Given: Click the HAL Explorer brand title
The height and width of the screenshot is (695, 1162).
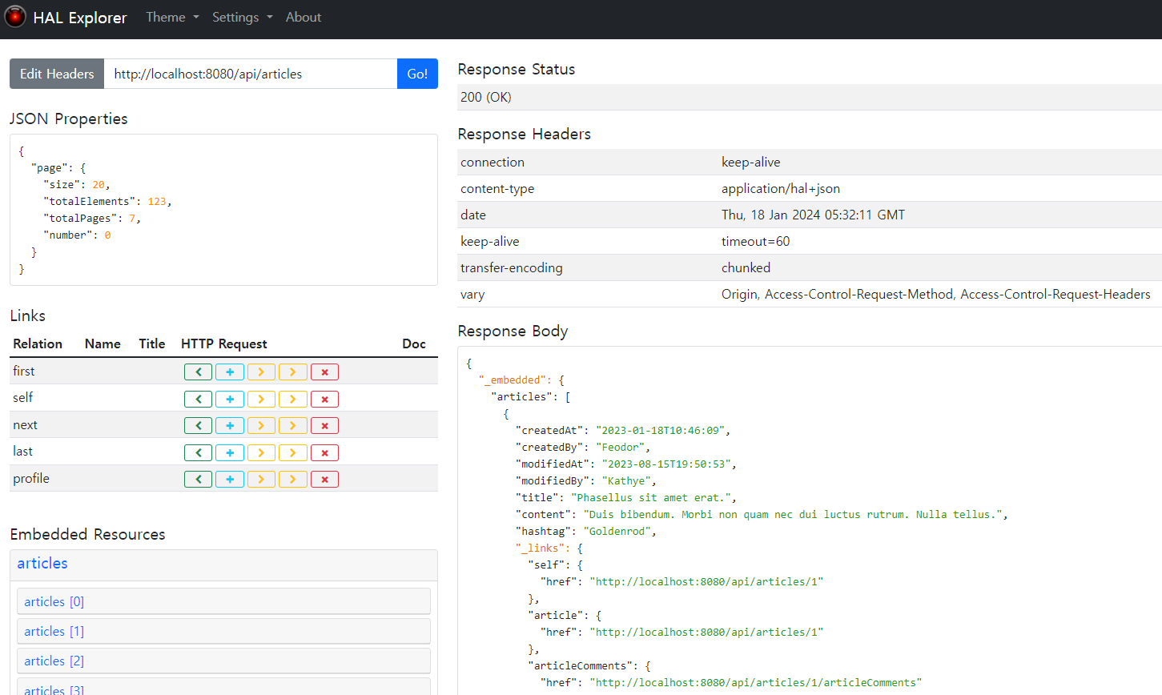Looking at the screenshot, I should click(x=80, y=18).
